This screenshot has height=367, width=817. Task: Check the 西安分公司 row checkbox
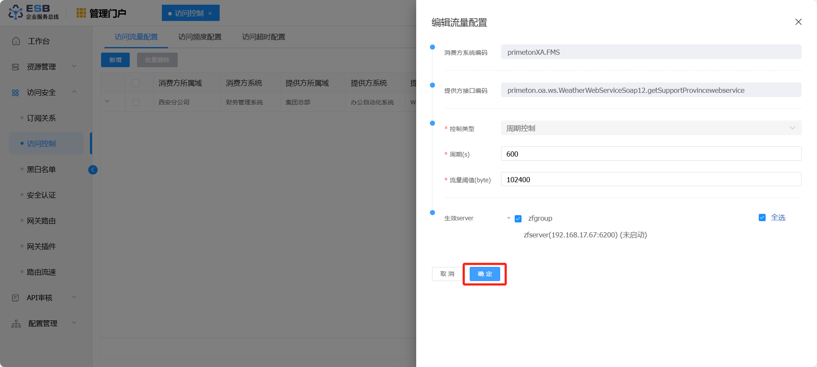coord(136,103)
